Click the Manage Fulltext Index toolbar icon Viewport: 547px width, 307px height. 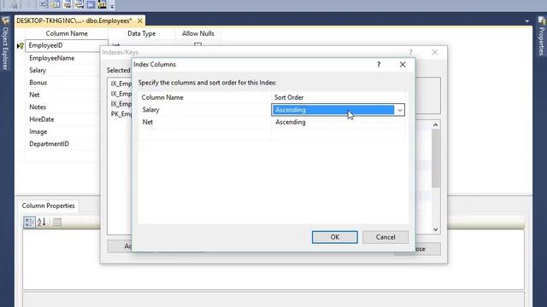(68, 4)
